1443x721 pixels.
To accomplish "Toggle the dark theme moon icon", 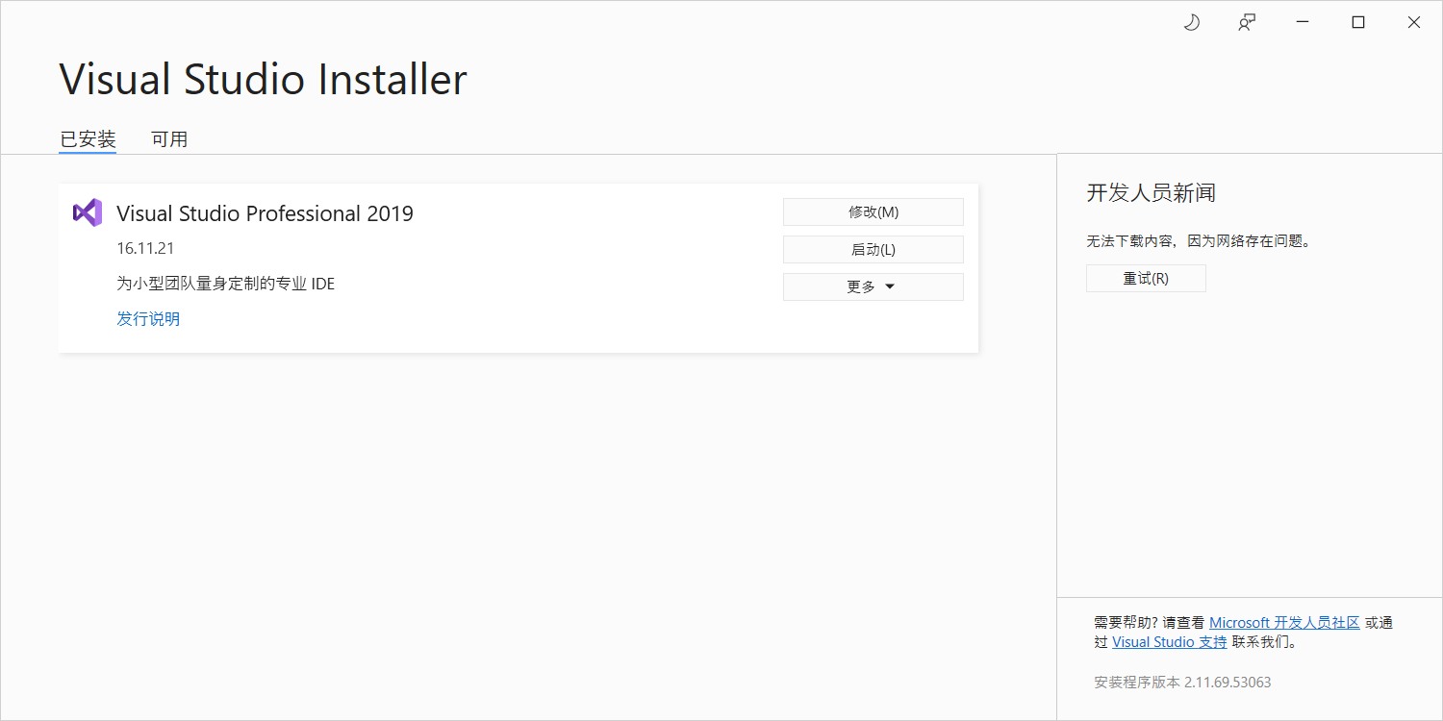I will point(1191,23).
